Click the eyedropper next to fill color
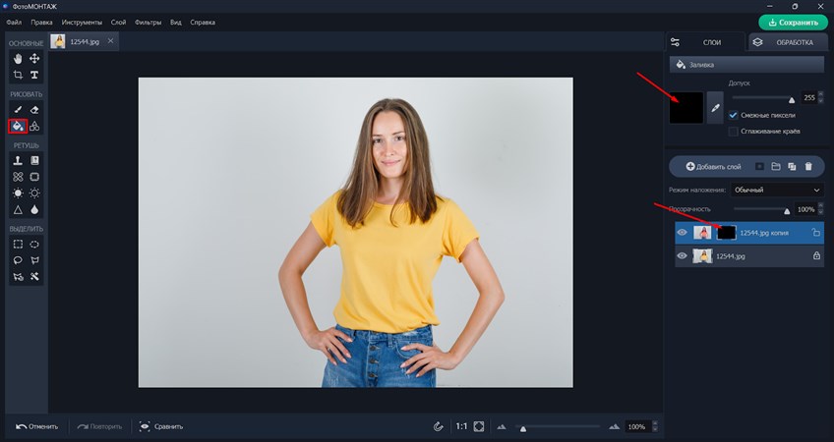This screenshot has width=834, height=442. pyautogui.click(x=715, y=107)
